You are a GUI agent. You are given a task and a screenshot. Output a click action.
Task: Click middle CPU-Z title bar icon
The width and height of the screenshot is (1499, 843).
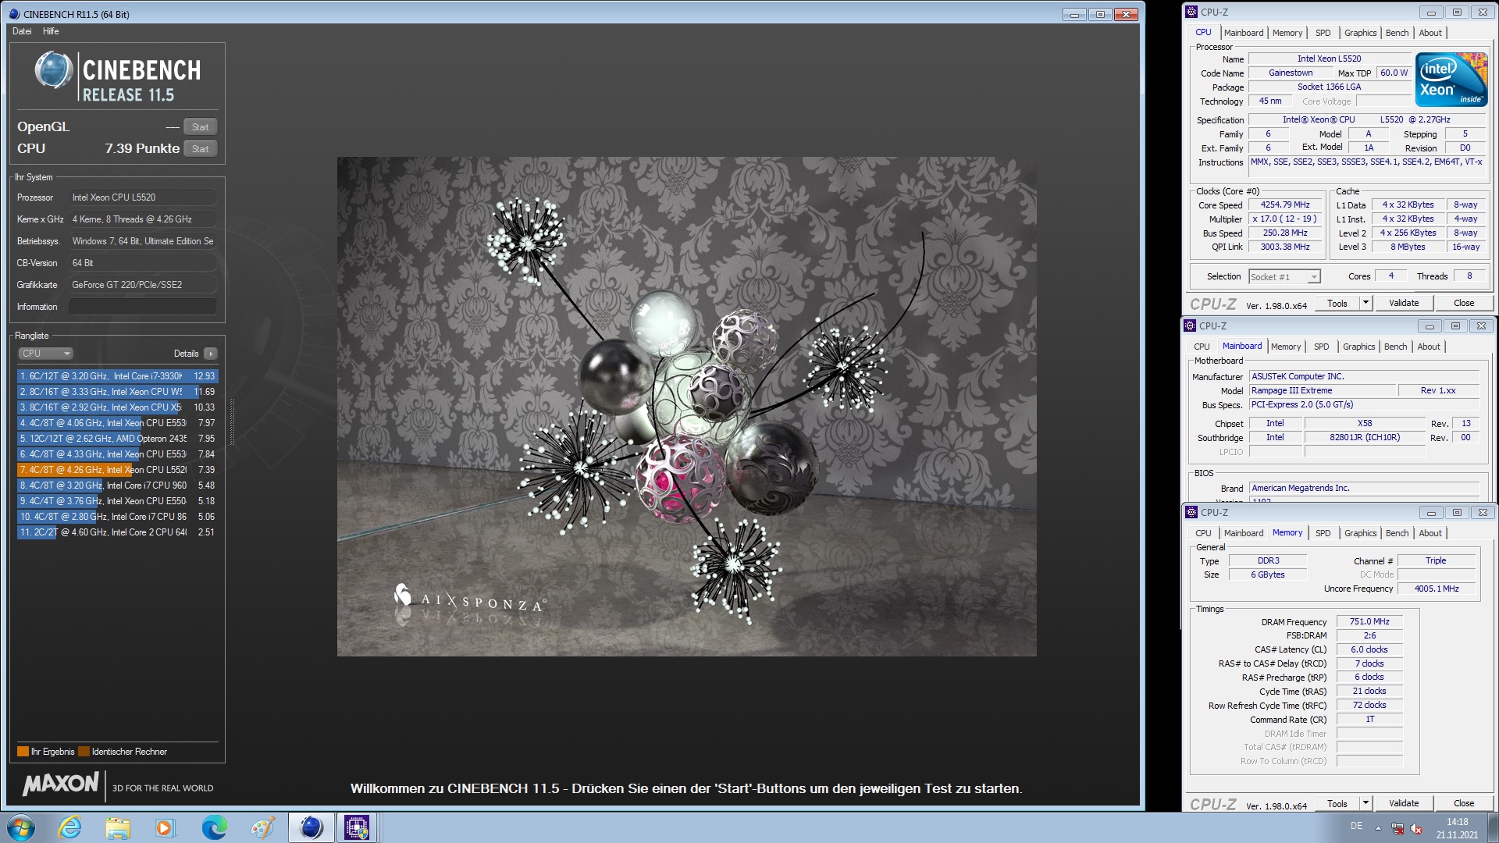tap(1190, 325)
